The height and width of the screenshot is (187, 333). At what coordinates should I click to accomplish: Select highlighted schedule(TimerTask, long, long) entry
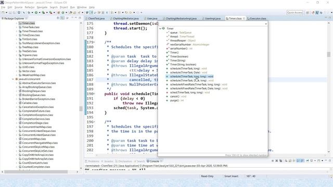click(x=191, y=76)
